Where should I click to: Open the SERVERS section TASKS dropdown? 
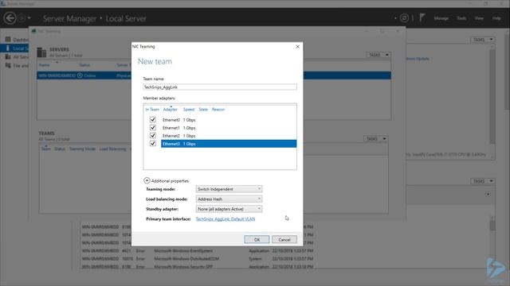[378, 55]
